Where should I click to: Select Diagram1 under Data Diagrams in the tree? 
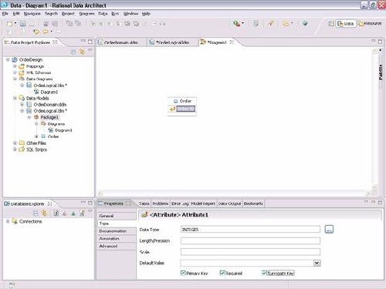(49, 92)
